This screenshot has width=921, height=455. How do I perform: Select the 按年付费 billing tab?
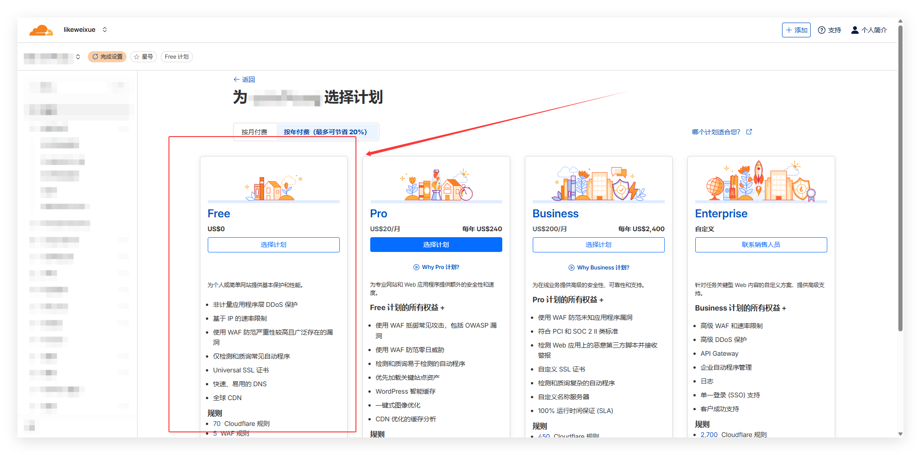pyautogui.click(x=325, y=132)
